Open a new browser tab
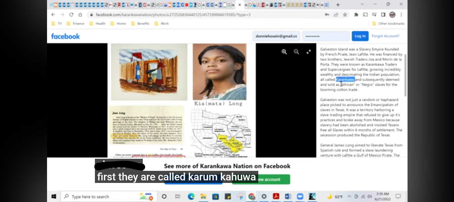This screenshot has height=202, width=454. [338, 5]
